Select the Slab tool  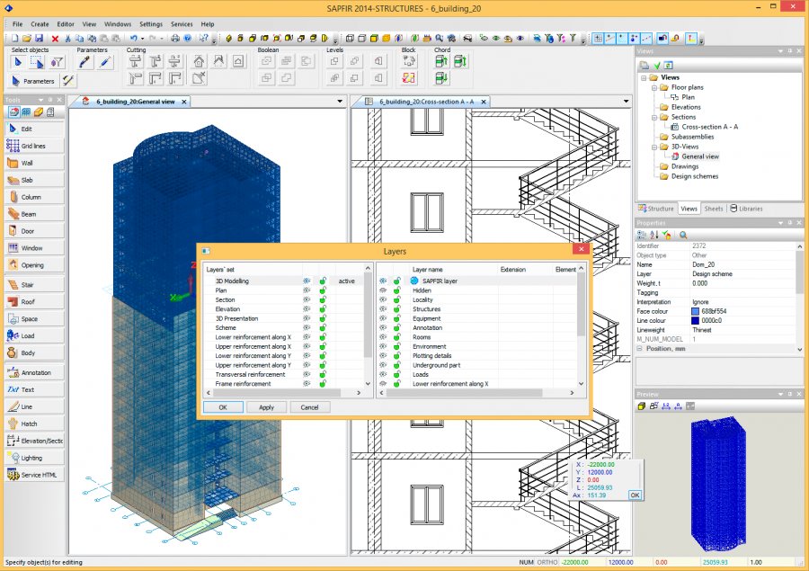pos(34,180)
